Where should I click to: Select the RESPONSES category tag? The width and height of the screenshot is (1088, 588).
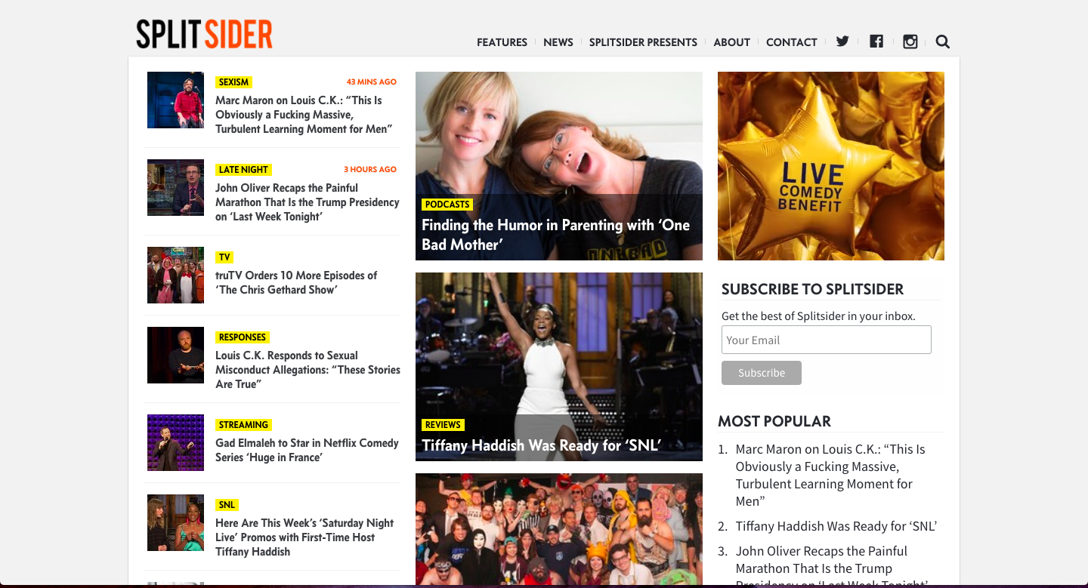coord(243,337)
